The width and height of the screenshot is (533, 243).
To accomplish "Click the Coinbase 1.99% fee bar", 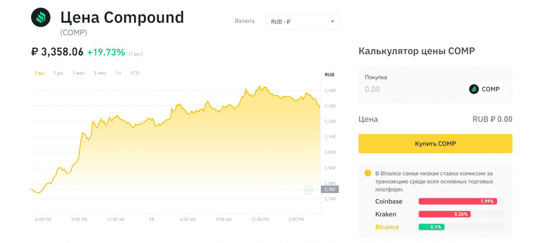I will (x=458, y=201).
